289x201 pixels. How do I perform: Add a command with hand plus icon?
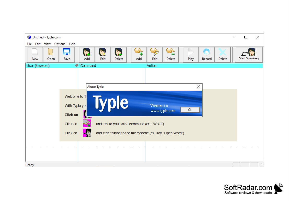pos(139,54)
